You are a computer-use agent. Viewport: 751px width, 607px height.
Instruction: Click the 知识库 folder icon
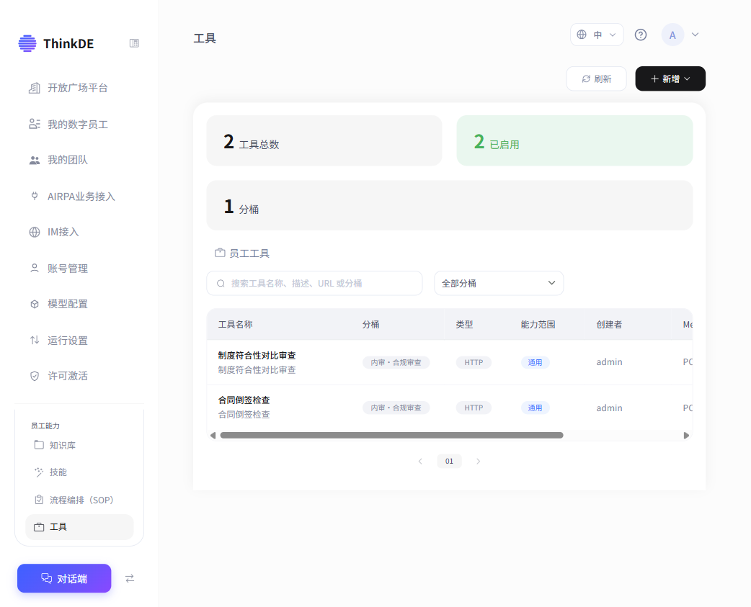[x=39, y=445]
